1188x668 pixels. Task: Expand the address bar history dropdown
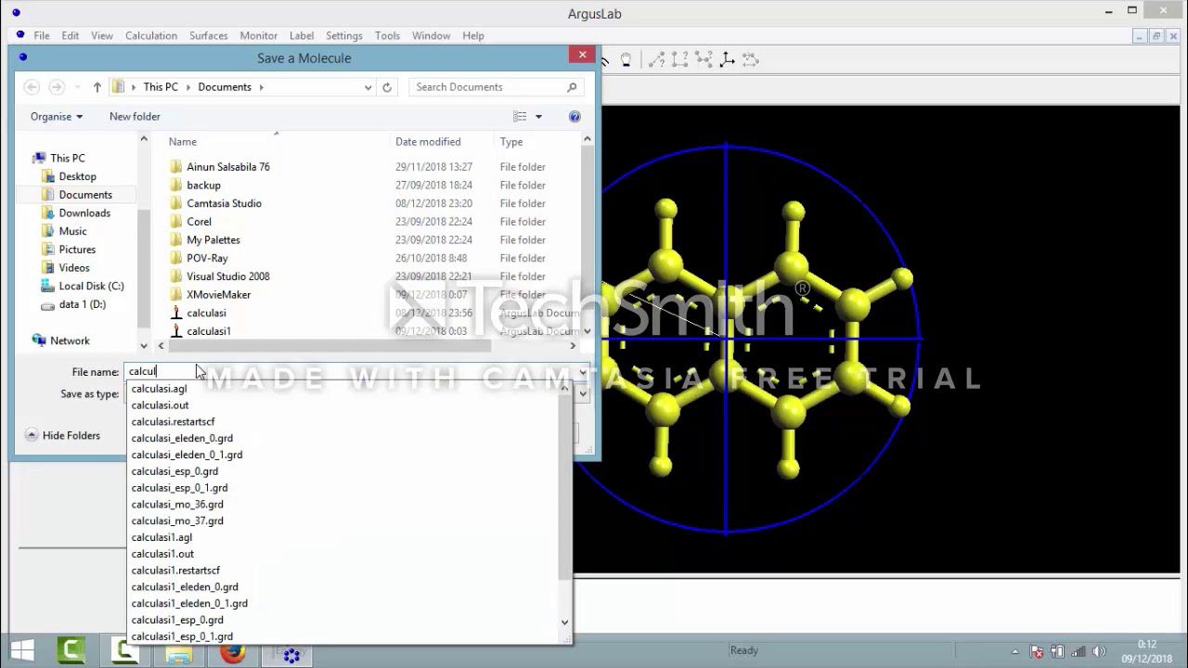tap(368, 87)
